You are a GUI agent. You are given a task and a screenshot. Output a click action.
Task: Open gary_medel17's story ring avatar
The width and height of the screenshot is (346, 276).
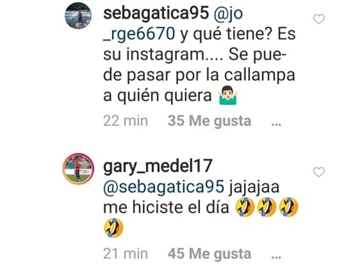[78, 169]
